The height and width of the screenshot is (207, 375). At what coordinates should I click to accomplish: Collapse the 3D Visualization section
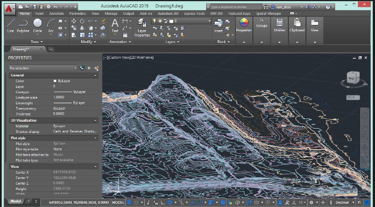point(95,120)
